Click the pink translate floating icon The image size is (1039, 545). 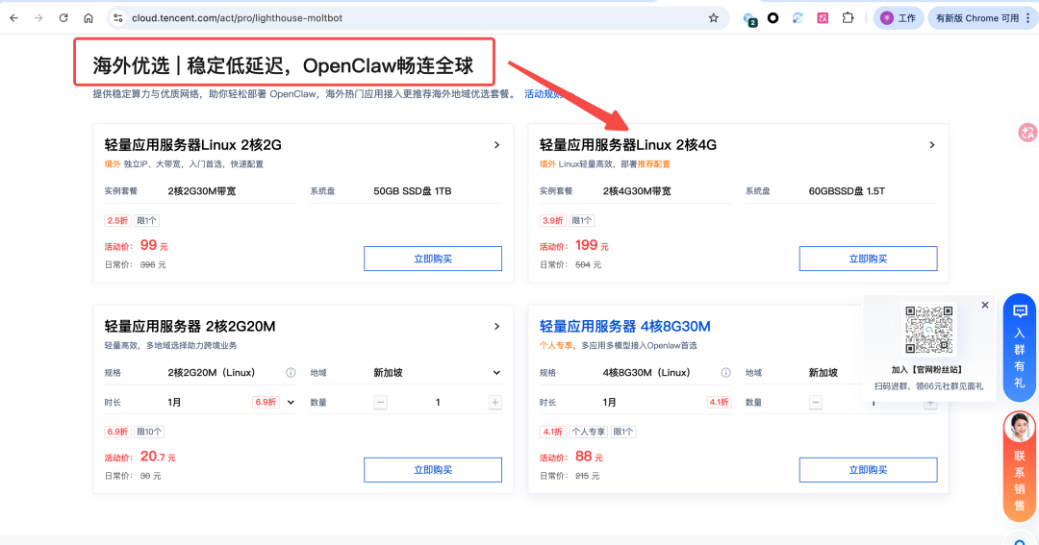(x=1027, y=133)
